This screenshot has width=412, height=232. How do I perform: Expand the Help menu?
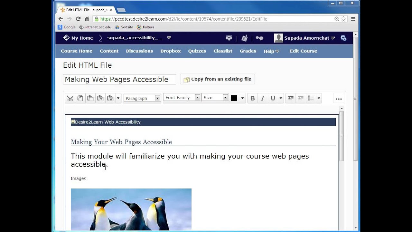click(x=271, y=51)
